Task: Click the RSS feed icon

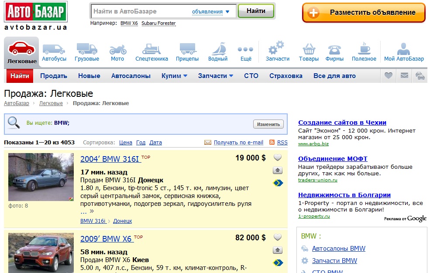Action: point(272,142)
